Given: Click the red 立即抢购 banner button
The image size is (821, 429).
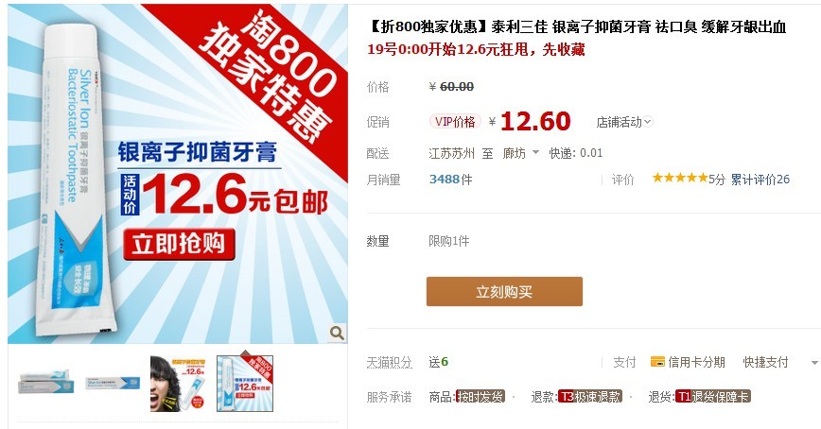Looking at the screenshot, I should tap(179, 244).
